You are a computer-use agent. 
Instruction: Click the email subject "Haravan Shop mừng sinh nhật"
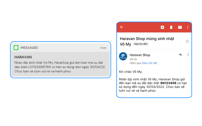(x=147, y=39)
